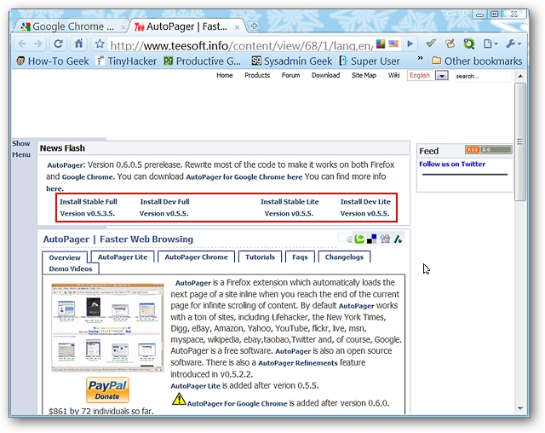
Task: Open the How-To Geek bookmark
Action: [x=53, y=61]
